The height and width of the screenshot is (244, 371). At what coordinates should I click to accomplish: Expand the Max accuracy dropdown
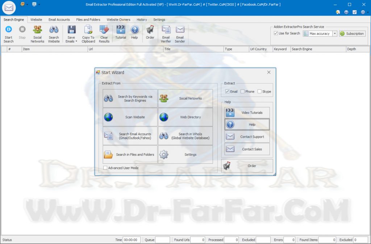pos(335,34)
